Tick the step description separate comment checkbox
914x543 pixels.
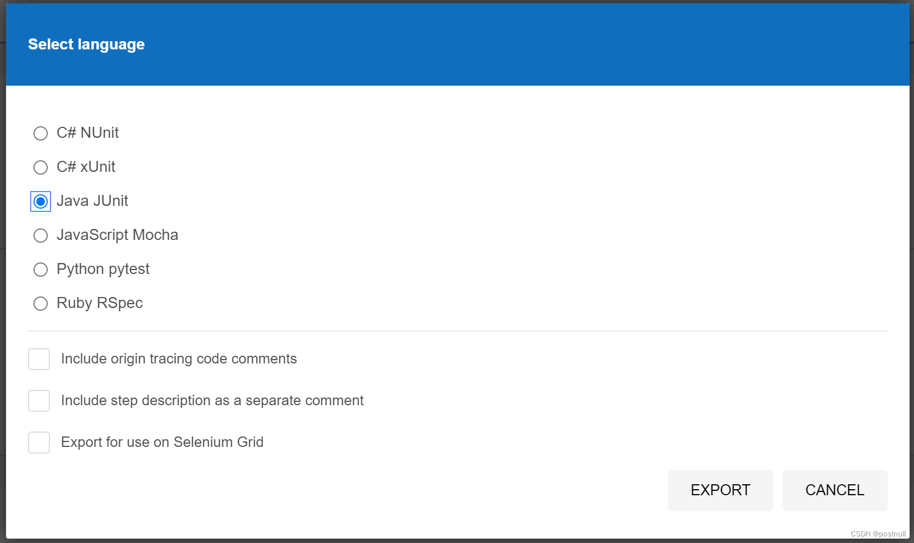coord(39,401)
